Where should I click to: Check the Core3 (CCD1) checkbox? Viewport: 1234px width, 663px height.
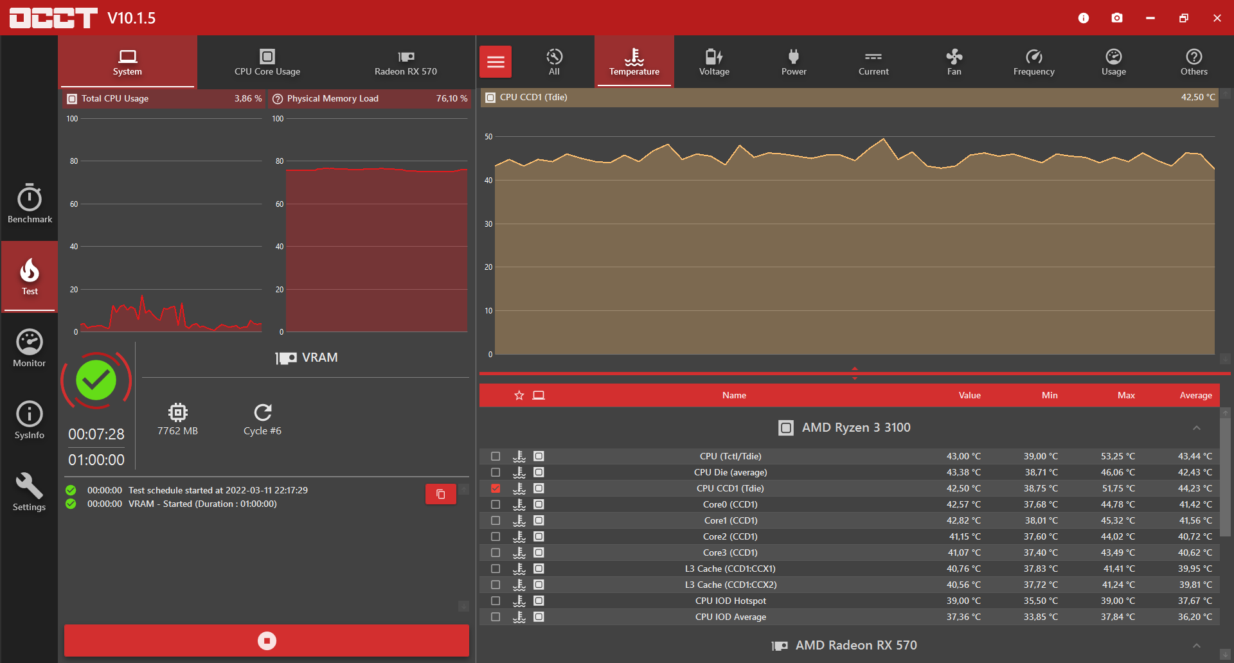496,552
